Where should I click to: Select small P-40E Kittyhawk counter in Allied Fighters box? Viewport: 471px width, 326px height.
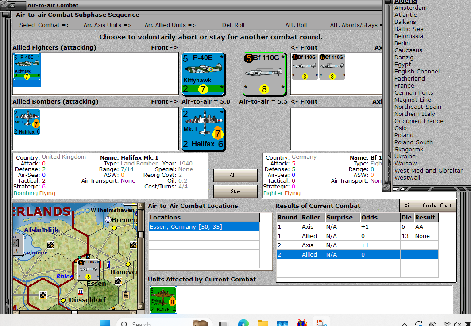point(27,67)
